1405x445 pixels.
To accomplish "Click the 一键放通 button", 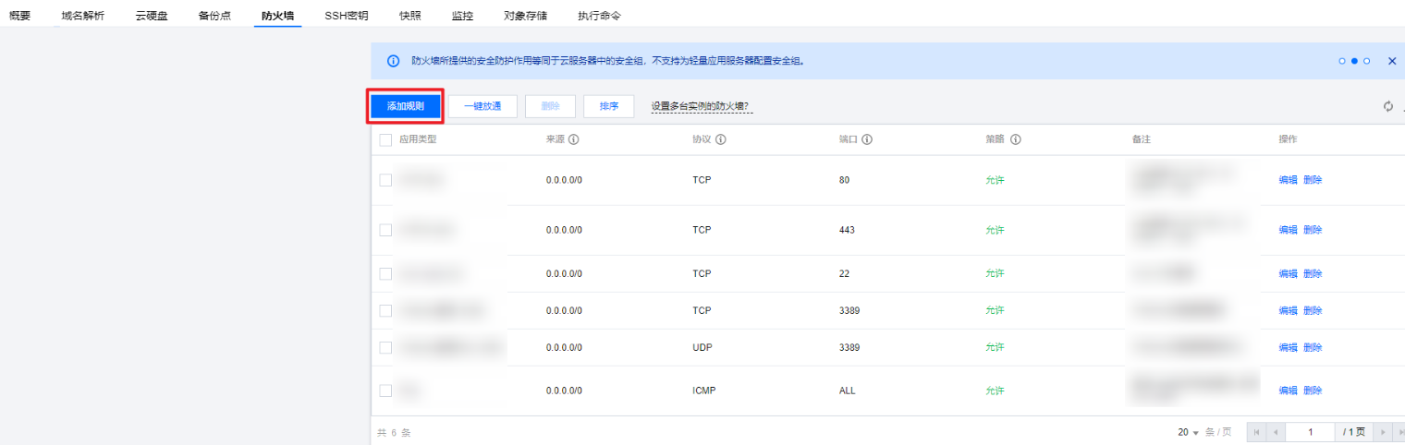I will 483,106.
